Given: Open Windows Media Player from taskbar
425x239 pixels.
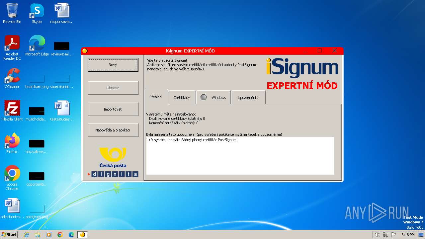Looking at the screenshot, I should (x=49, y=235).
